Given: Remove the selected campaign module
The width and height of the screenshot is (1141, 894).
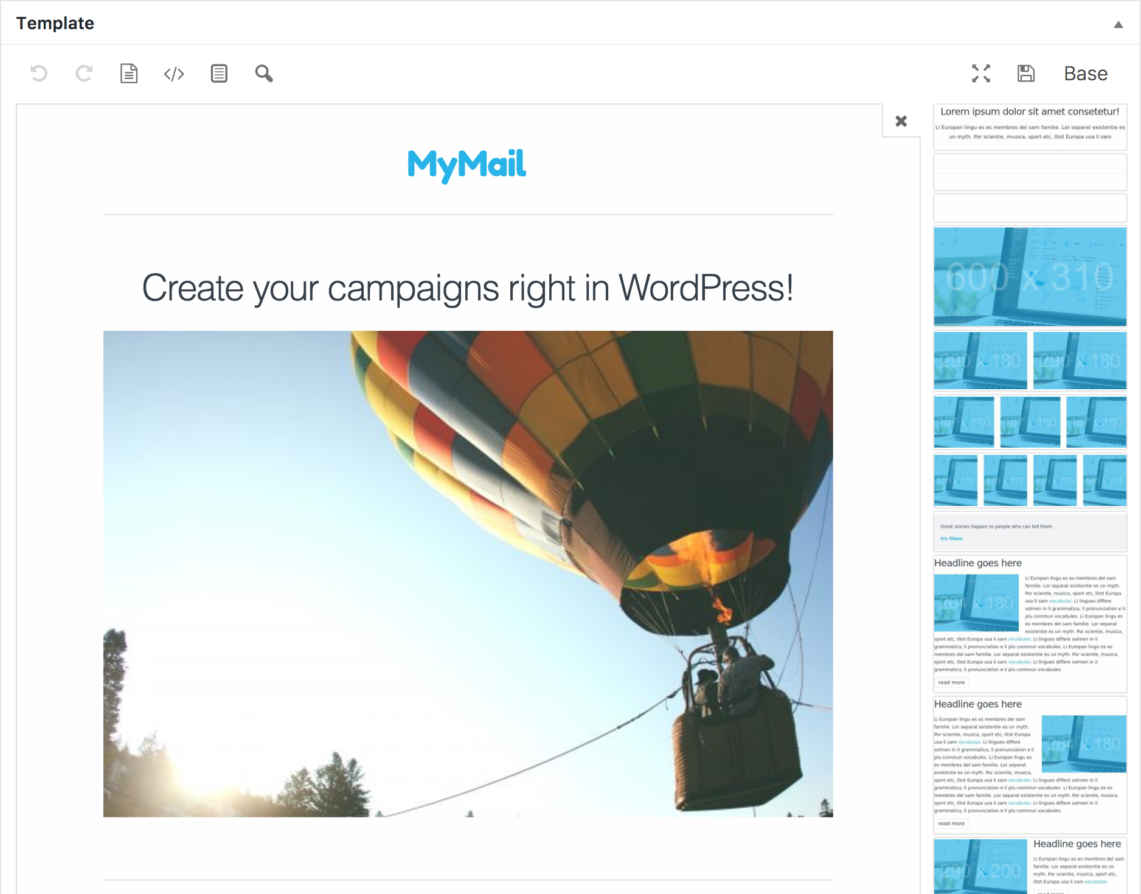Looking at the screenshot, I should click(x=901, y=121).
